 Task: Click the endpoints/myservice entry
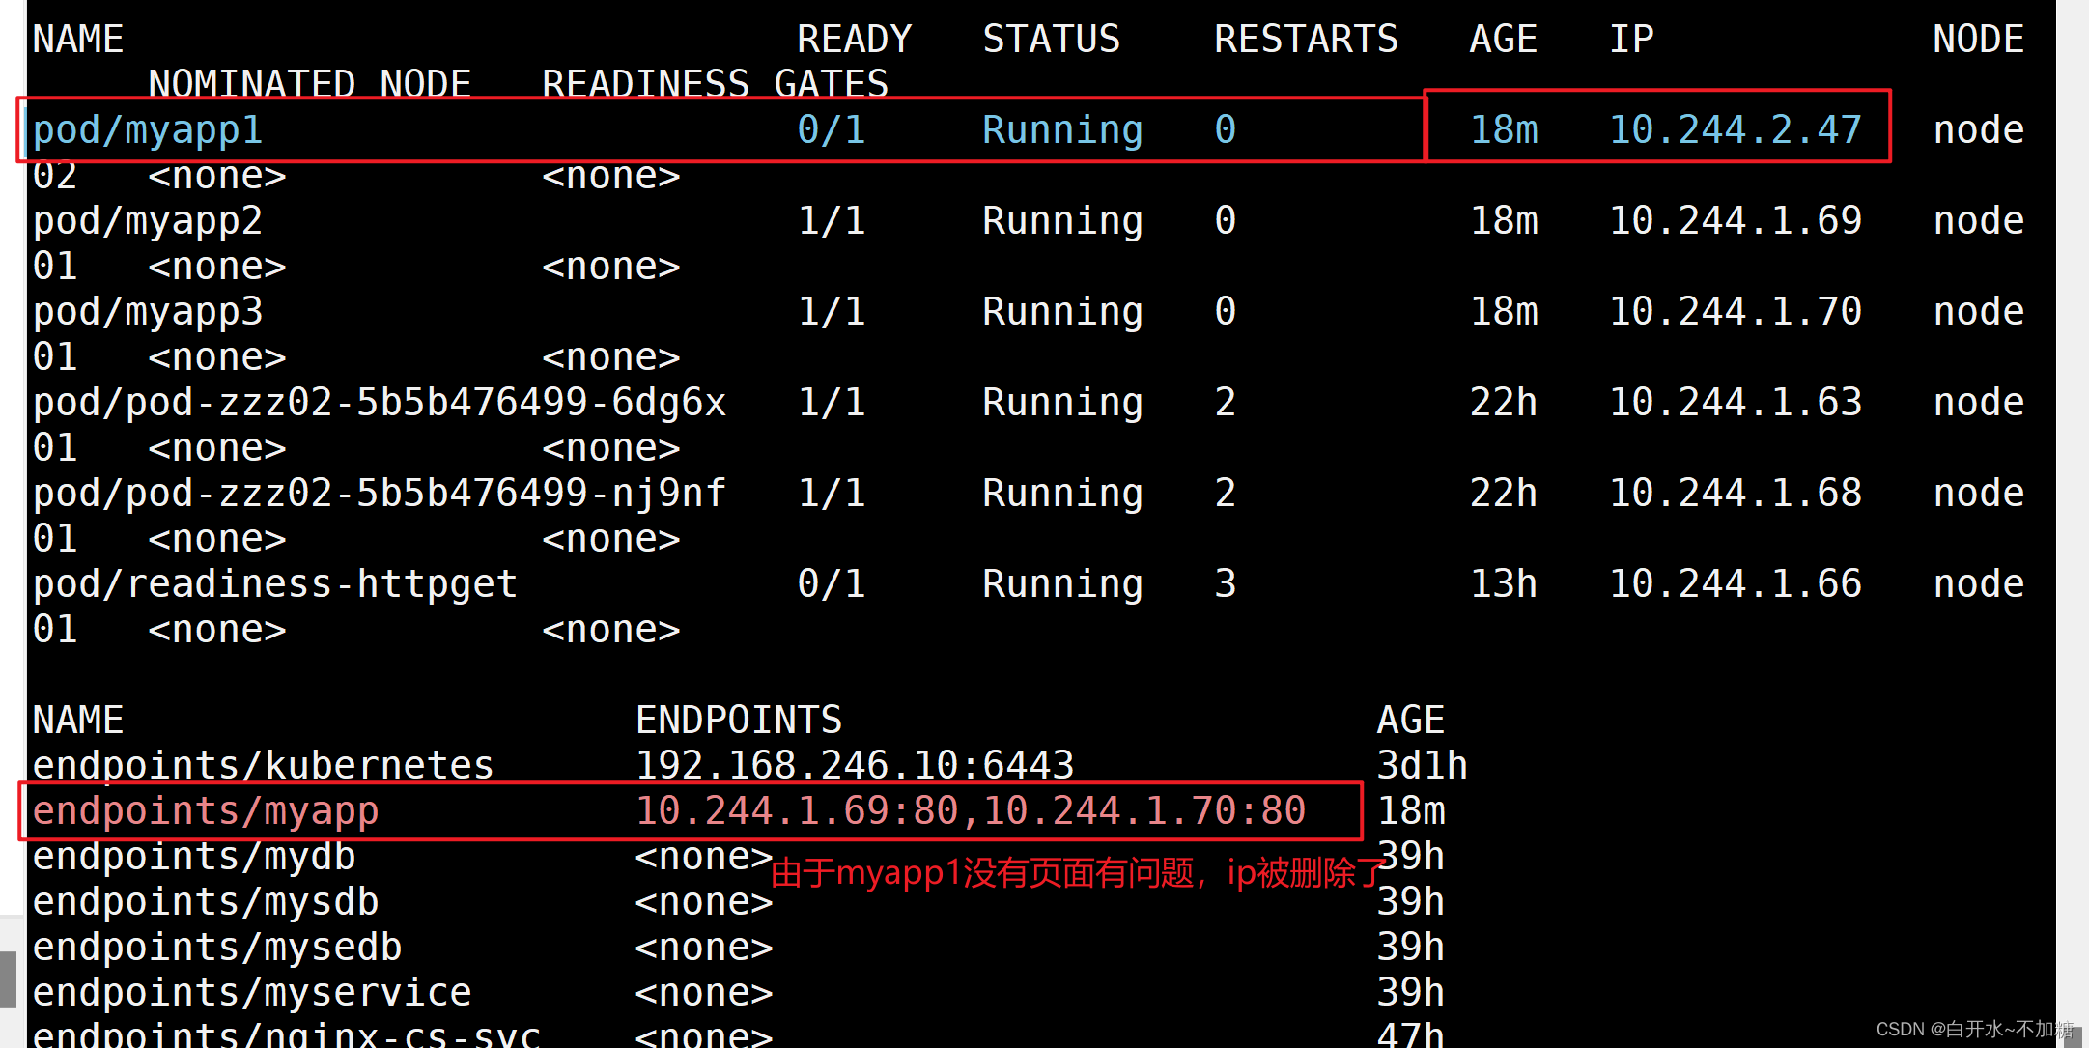(251, 993)
